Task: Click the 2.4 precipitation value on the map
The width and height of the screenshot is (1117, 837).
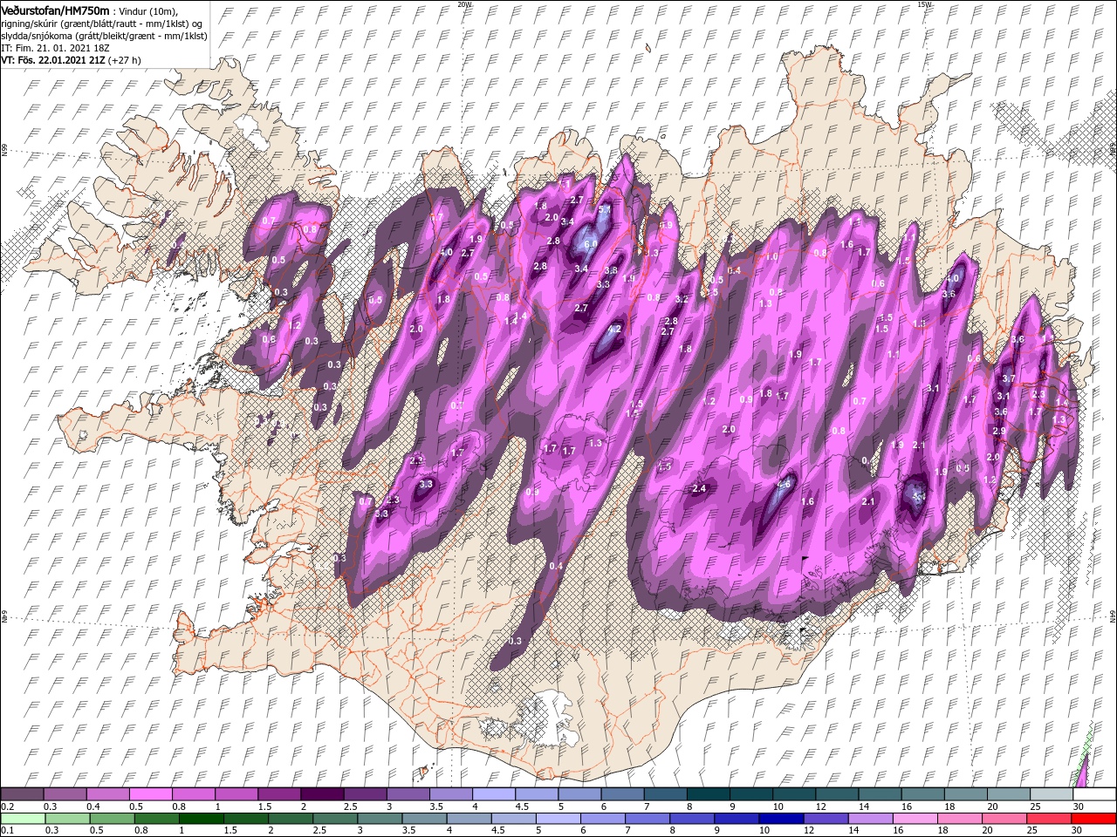Action: pos(698,489)
